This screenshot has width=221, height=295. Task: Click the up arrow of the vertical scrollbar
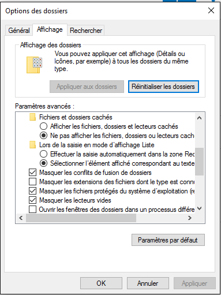click(x=200, y=118)
